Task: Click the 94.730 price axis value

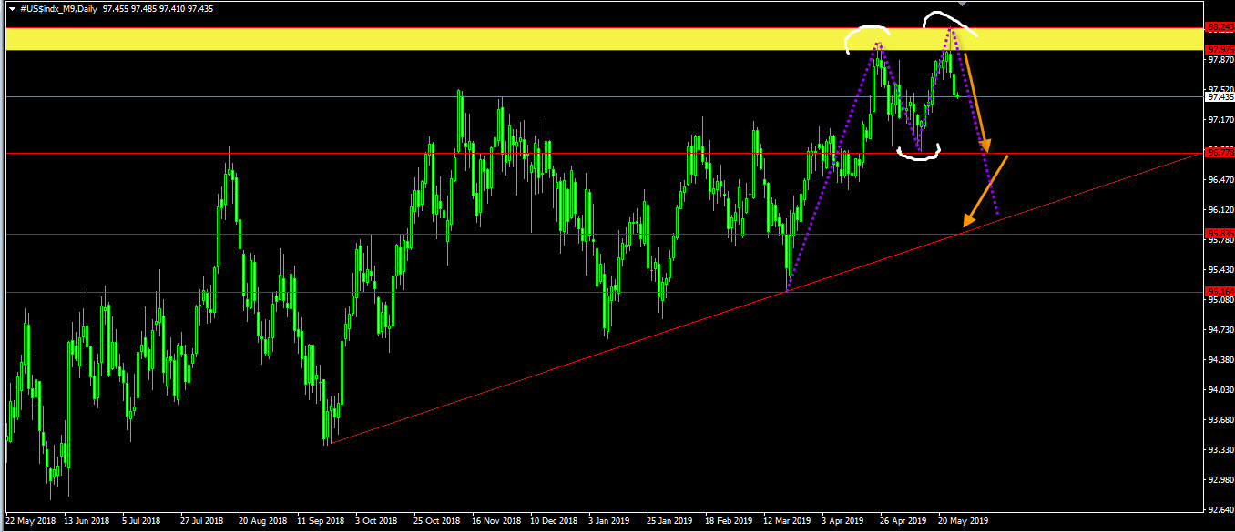Action: click(x=1220, y=329)
